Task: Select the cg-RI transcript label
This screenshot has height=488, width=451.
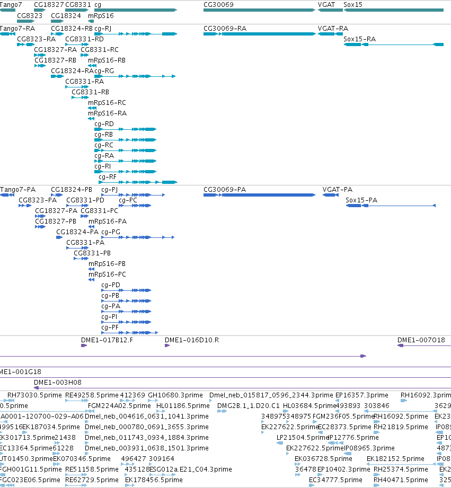Action: click(103, 166)
